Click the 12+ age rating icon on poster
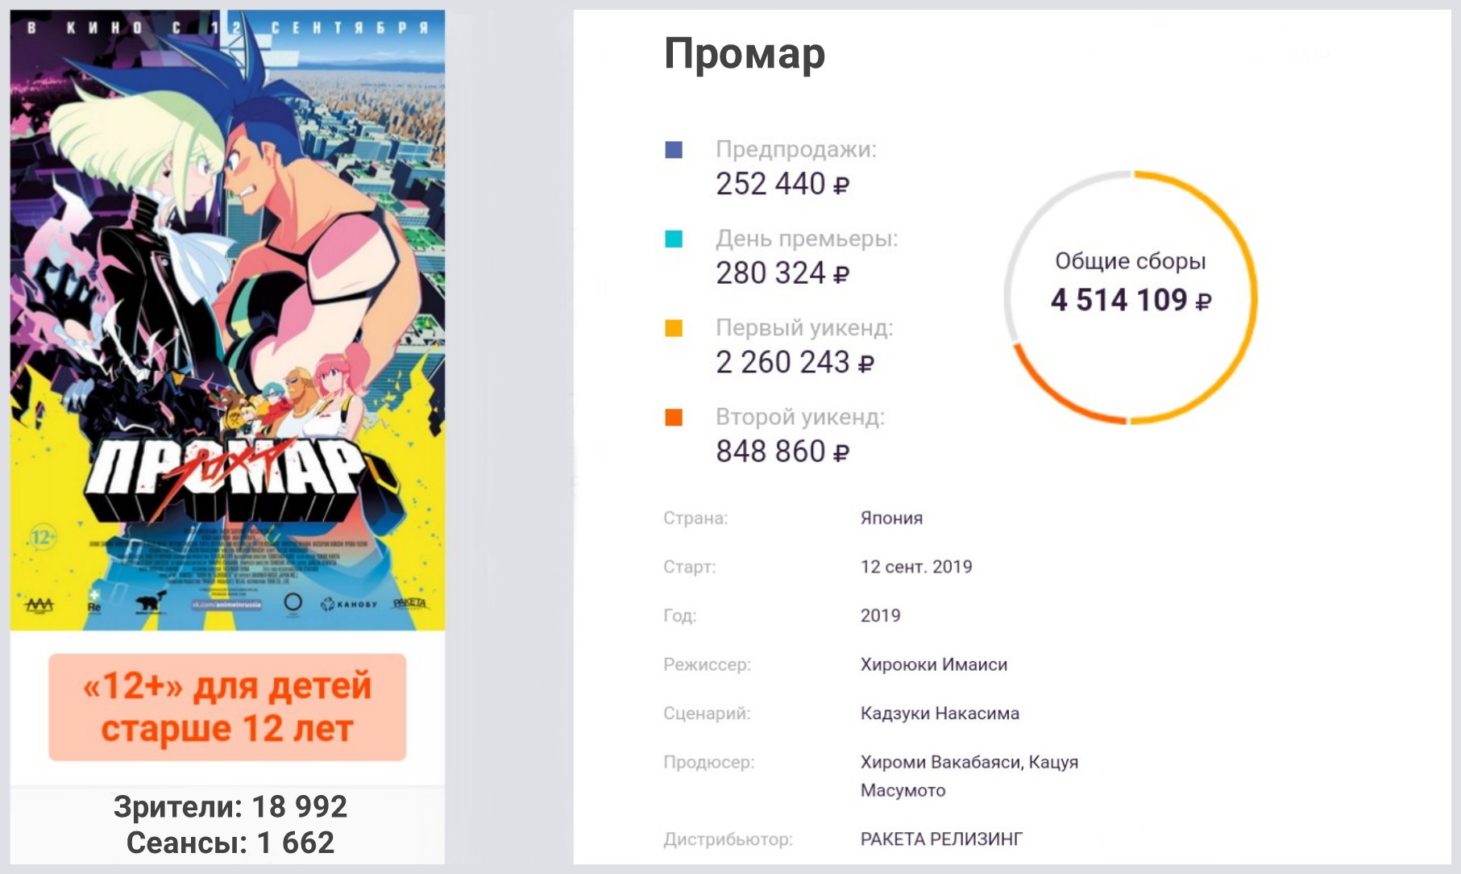Viewport: 1461px width, 874px height. 43,537
